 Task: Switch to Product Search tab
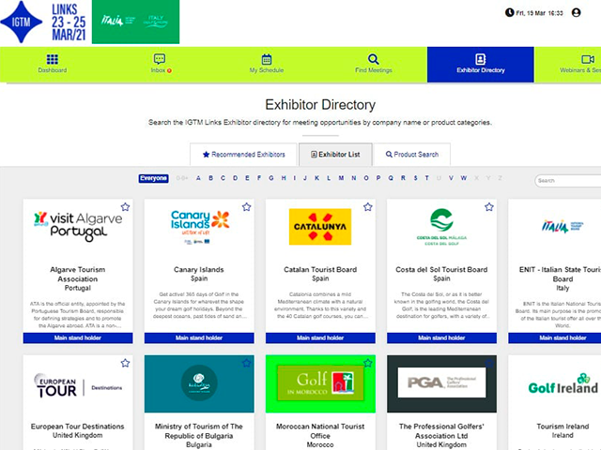pos(412,154)
